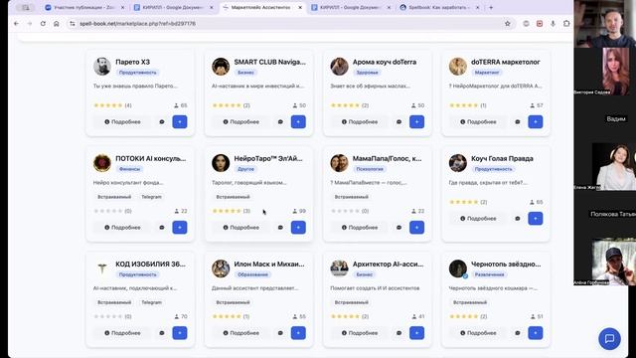Open chat bubble icon on Парето Х3 card
636x358 pixels.
point(162,121)
